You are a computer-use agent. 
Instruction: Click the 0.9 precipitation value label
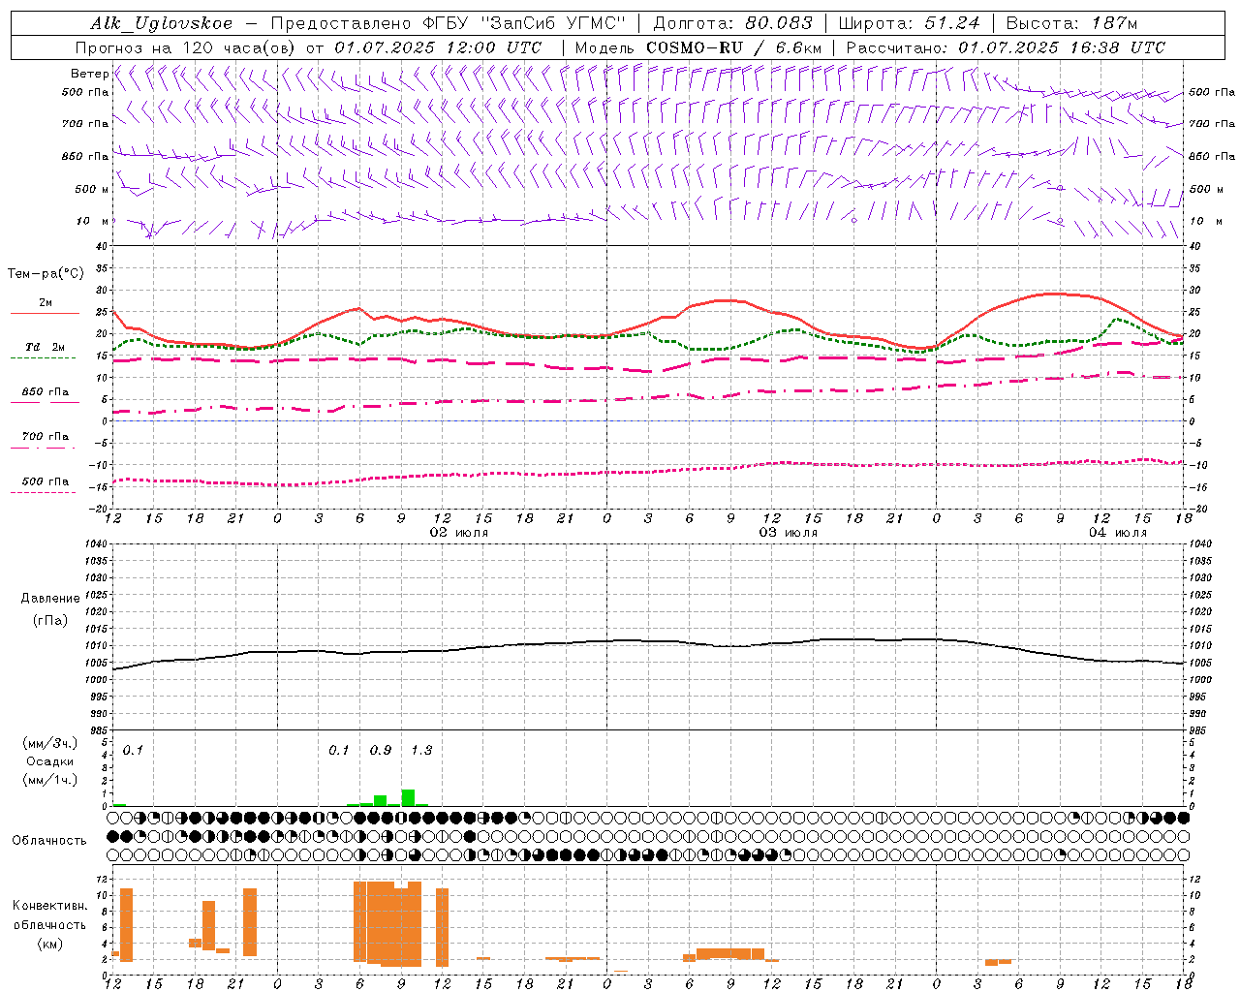(381, 750)
